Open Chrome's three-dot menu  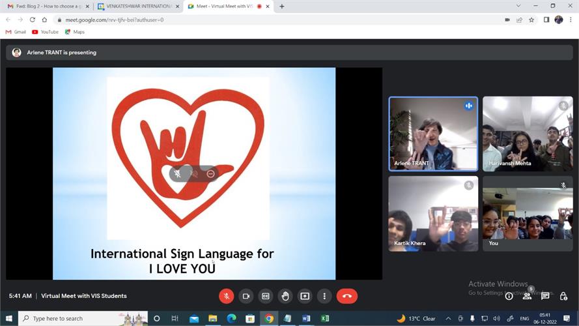pos(571,20)
